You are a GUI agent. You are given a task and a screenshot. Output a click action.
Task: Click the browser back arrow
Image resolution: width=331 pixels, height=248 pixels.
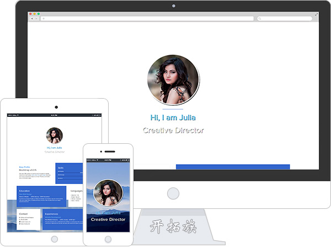32,19
